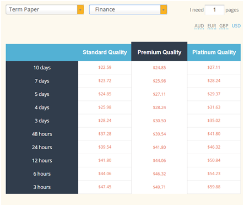The image size is (244, 206).
Task: Click the 12 hours deadline row
Action: (x=42, y=160)
